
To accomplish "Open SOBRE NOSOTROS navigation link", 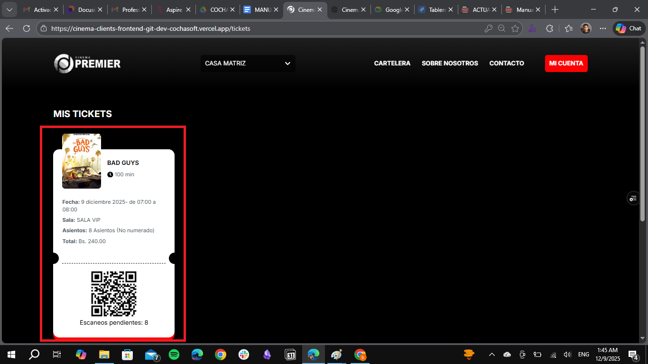I will pos(450,63).
